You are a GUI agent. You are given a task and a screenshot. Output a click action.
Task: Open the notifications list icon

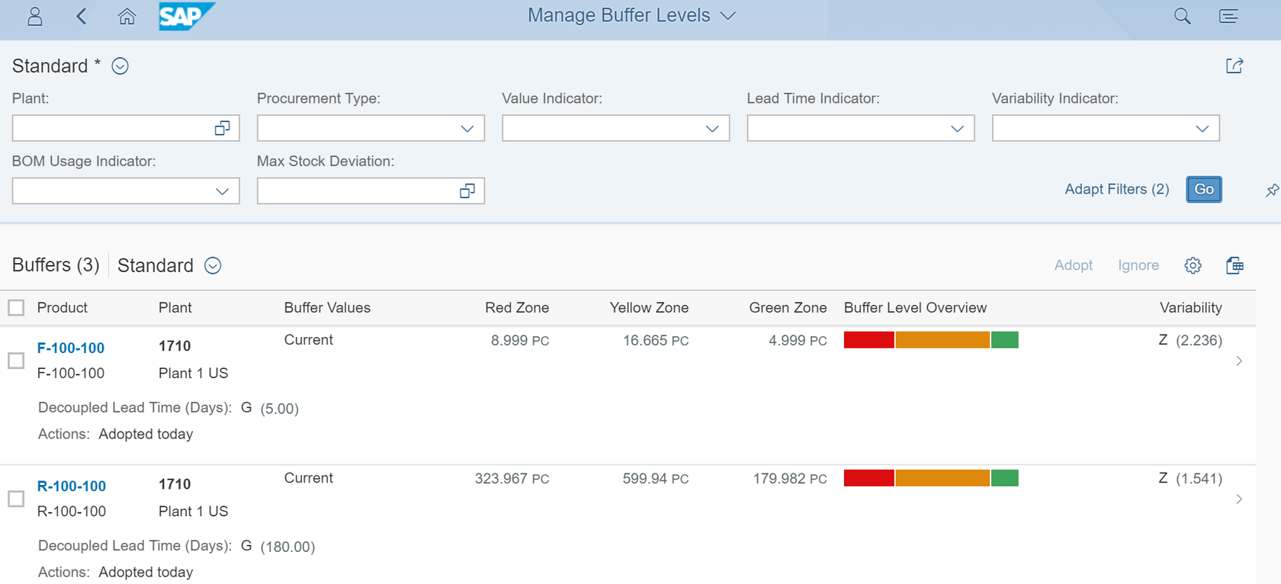tap(1228, 16)
